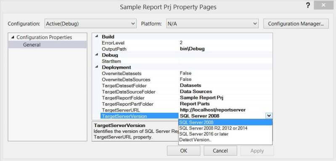Screen dimensions: 336x161
Task: Select the TargetServerVersion property row
Action: pyautogui.click(x=139, y=116)
